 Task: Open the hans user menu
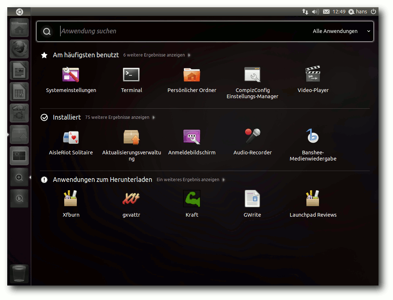click(x=358, y=12)
